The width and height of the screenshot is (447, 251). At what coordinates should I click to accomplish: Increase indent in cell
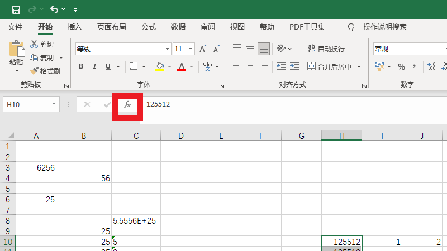pyautogui.click(x=294, y=66)
